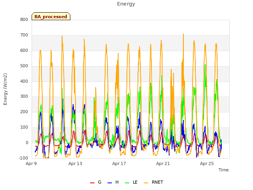Image resolution: width=253 pixels, height=190 pixels.
Task: Click the BA_processed label box
Action: [x=51, y=16]
